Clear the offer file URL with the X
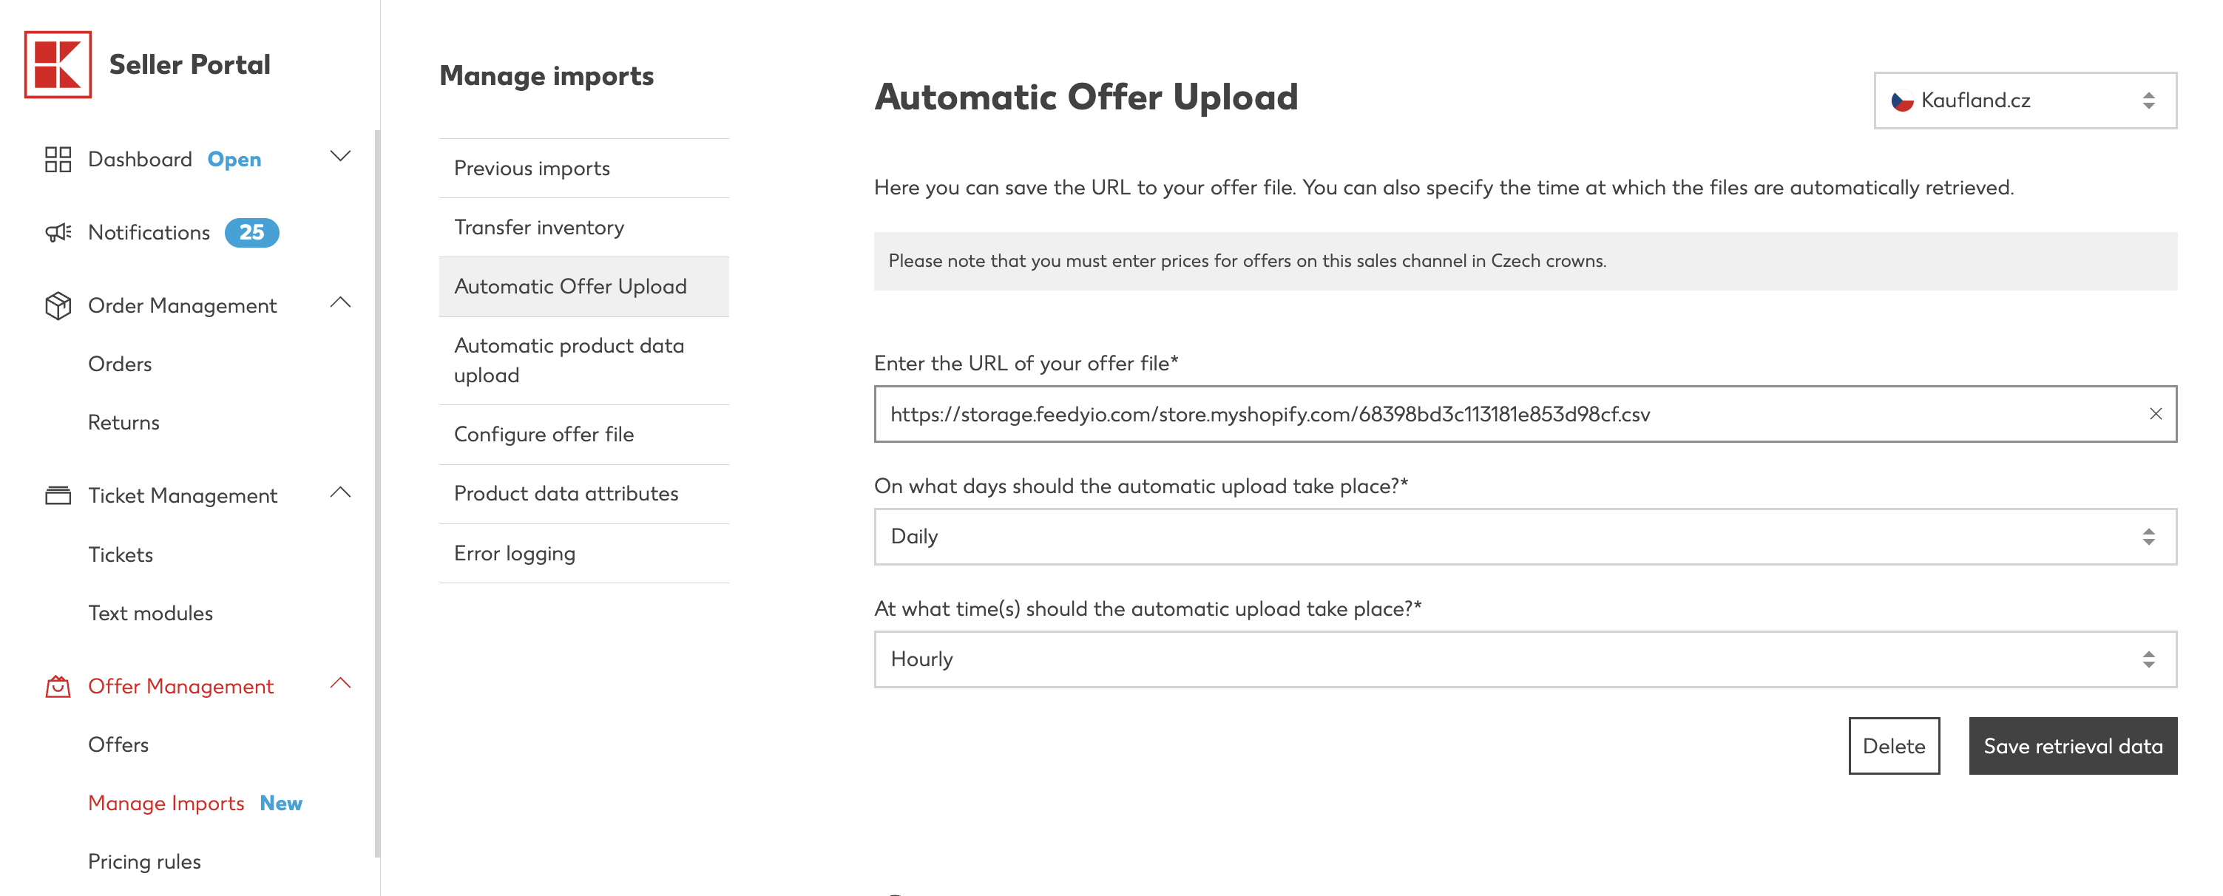2223x896 pixels. tap(2155, 414)
